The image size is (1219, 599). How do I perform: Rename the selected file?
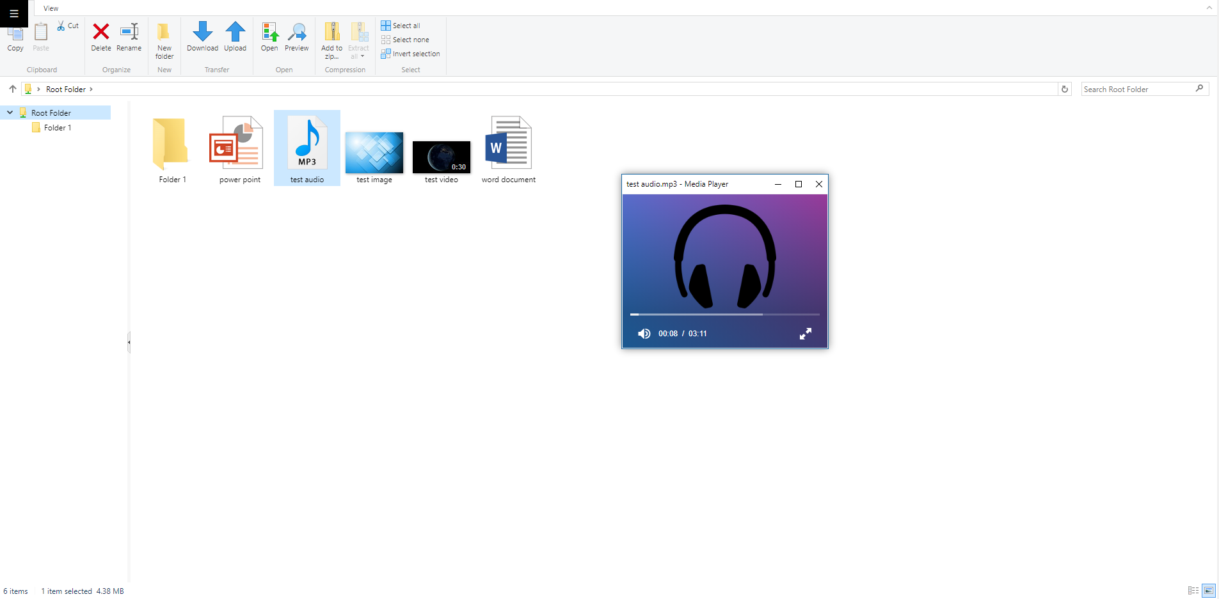[x=129, y=38]
